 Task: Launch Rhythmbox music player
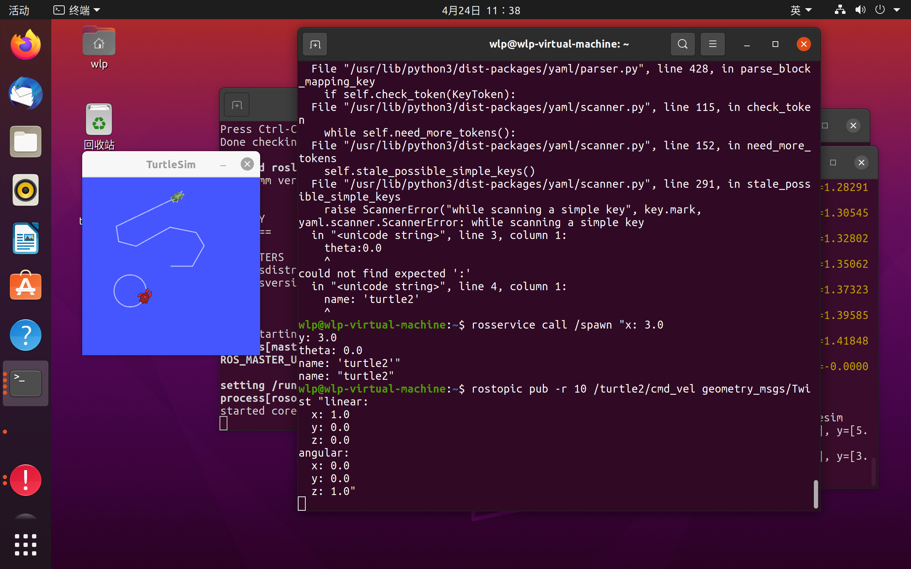[x=26, y=190]
